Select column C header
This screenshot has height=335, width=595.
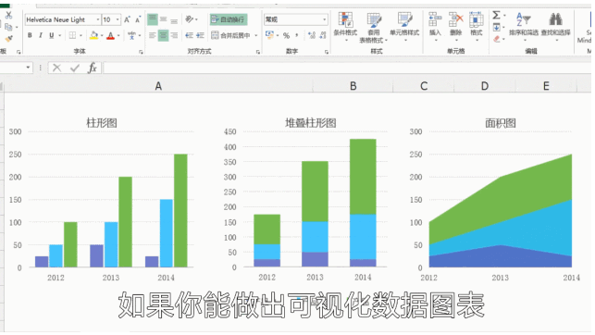click(424, 86)
